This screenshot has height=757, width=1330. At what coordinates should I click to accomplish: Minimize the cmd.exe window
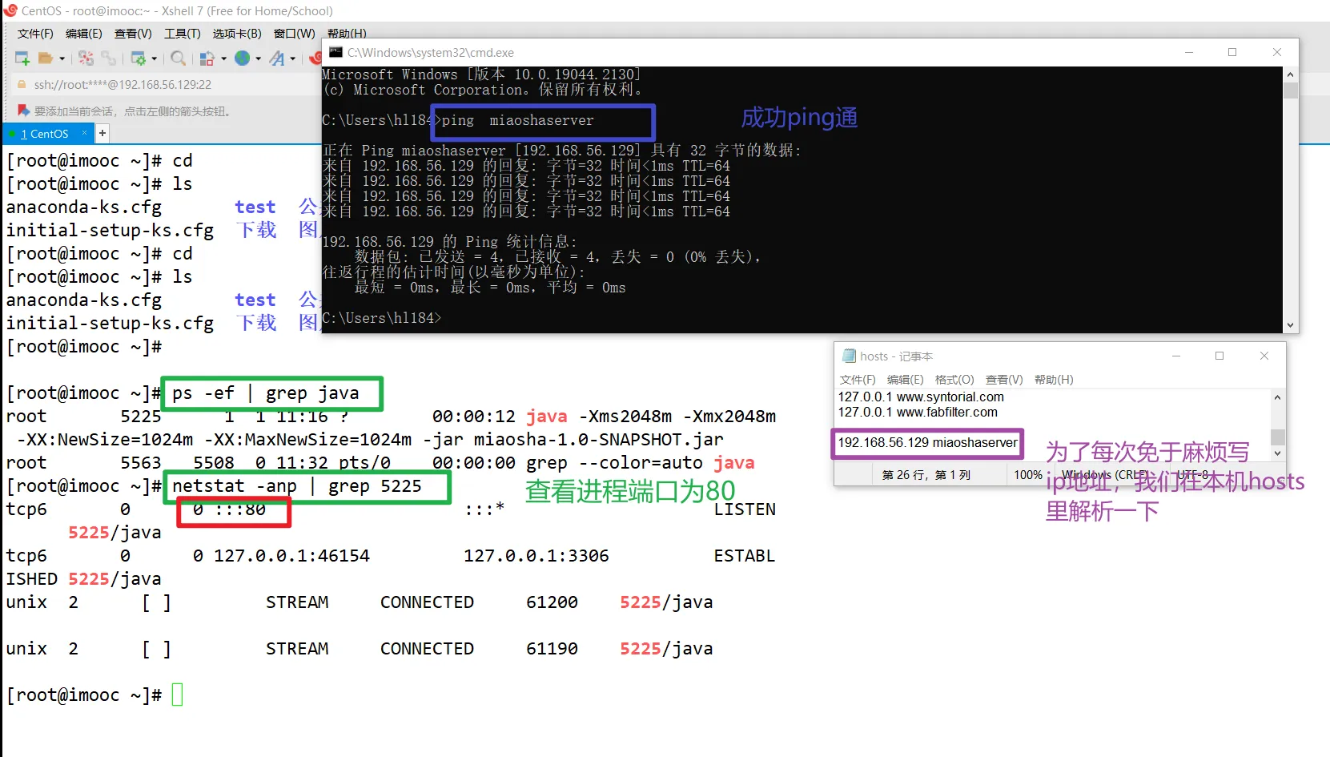pyautogui.click(x=1189, y=52)
